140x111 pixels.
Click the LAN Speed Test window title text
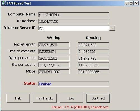[19, 3]
